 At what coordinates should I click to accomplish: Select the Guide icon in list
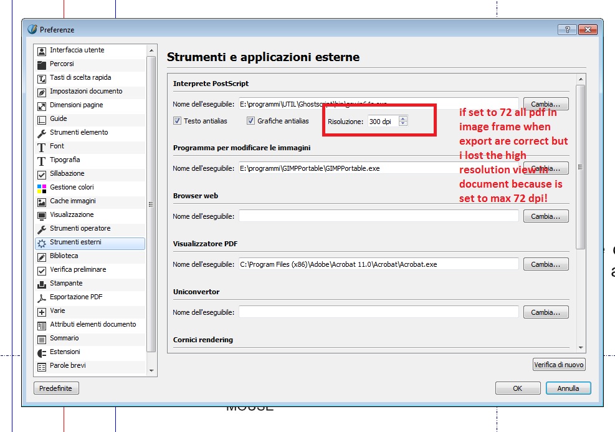point(42,119)
